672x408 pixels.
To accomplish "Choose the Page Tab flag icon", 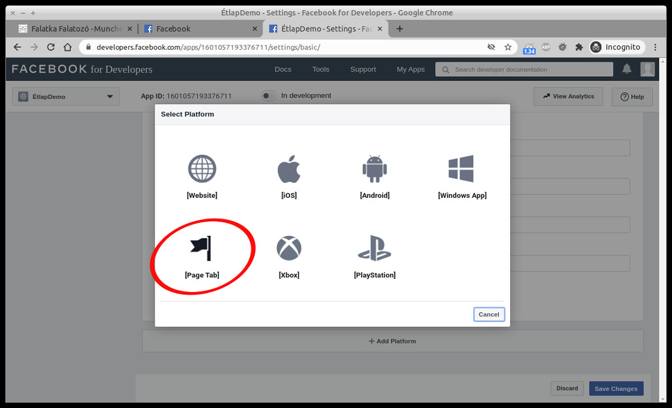I will [202, 248].
